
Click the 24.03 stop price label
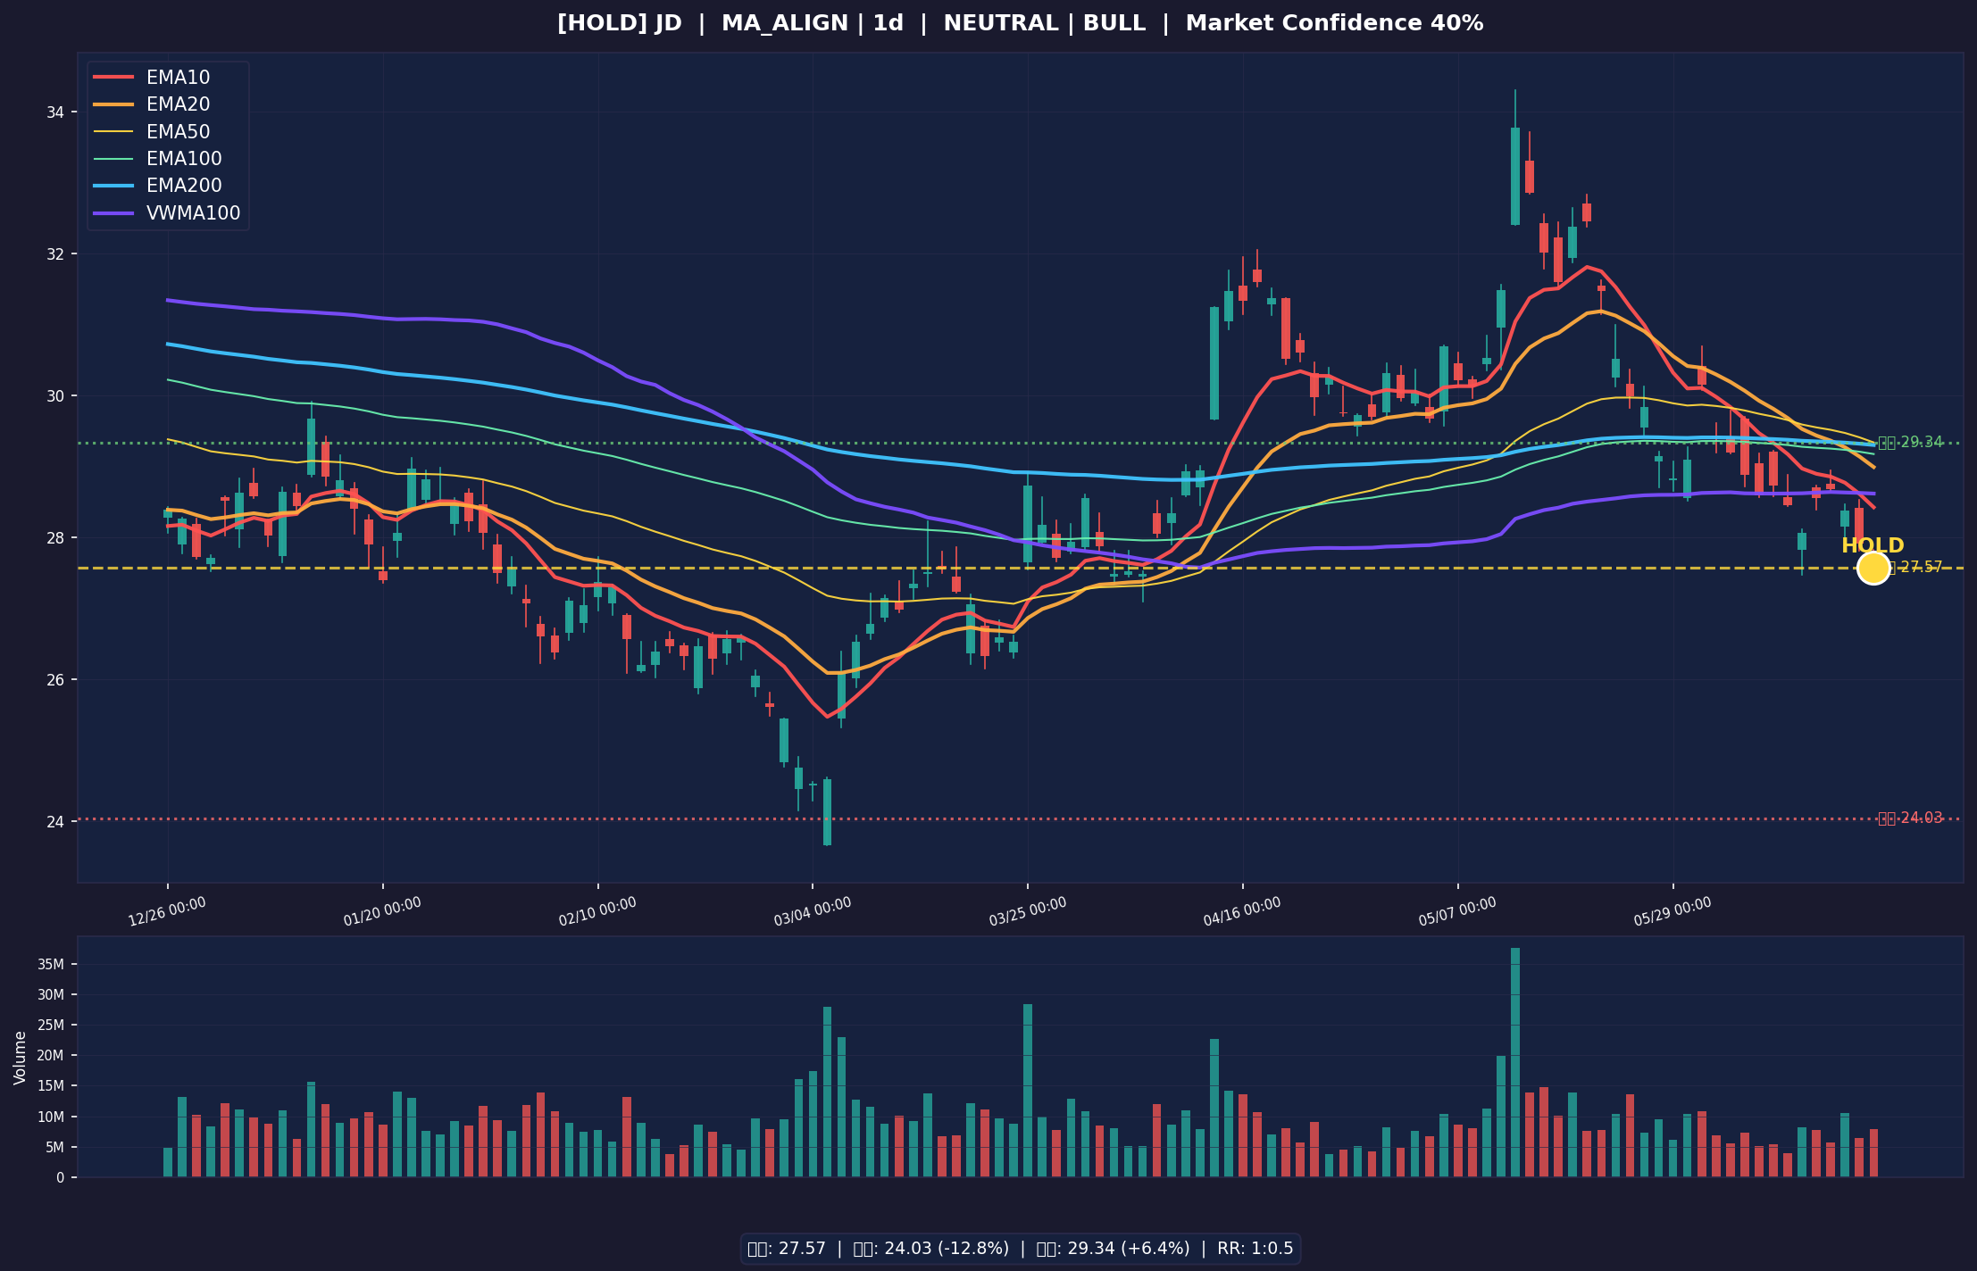point(1910,818)
